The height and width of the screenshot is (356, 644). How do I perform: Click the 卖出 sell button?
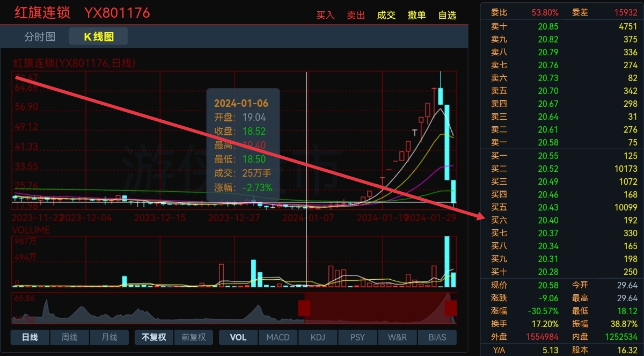pos(356,15)
